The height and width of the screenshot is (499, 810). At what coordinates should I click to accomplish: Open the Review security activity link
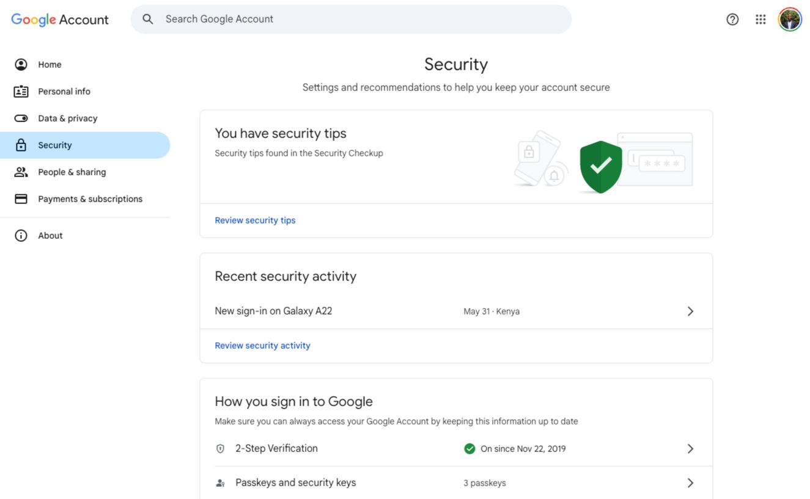[262, 345]
